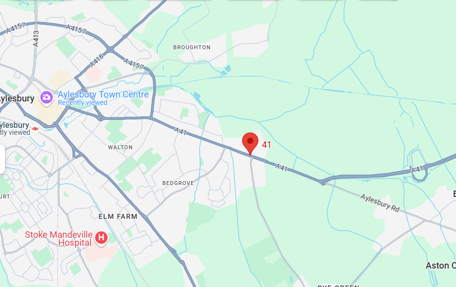Select the A418 road label
The width and height of the screenshot is (456, 287).
[97, 61]
